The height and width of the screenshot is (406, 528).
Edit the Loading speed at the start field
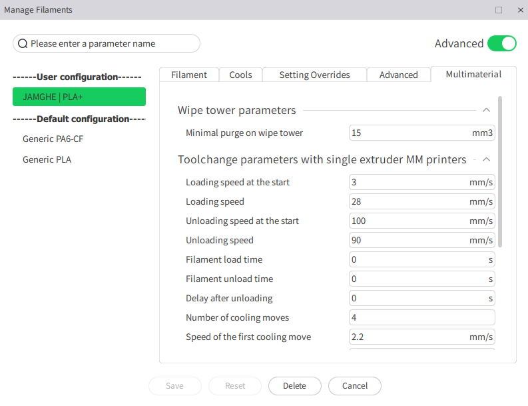(422, 182)
